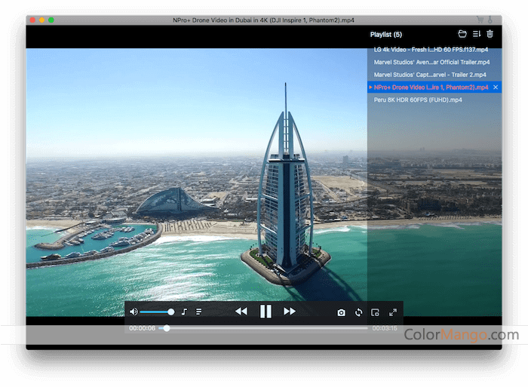Click the elapsed time 00:00:06 label
Screen dimensions: 528x387
click(142, 328)
